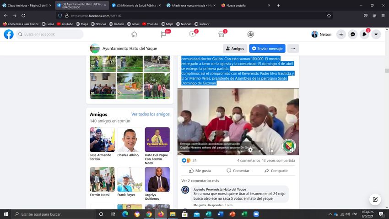Open Messenger chats icon

coord(353,34)
